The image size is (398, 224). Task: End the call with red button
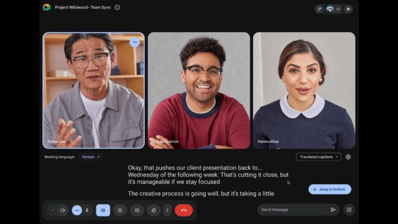[184, 211]
